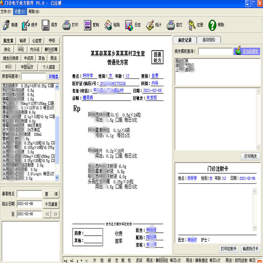Click the 复制 (Copy) toolbar icon
The width and height of the screenshot is (263, 263).
(87, 25)
